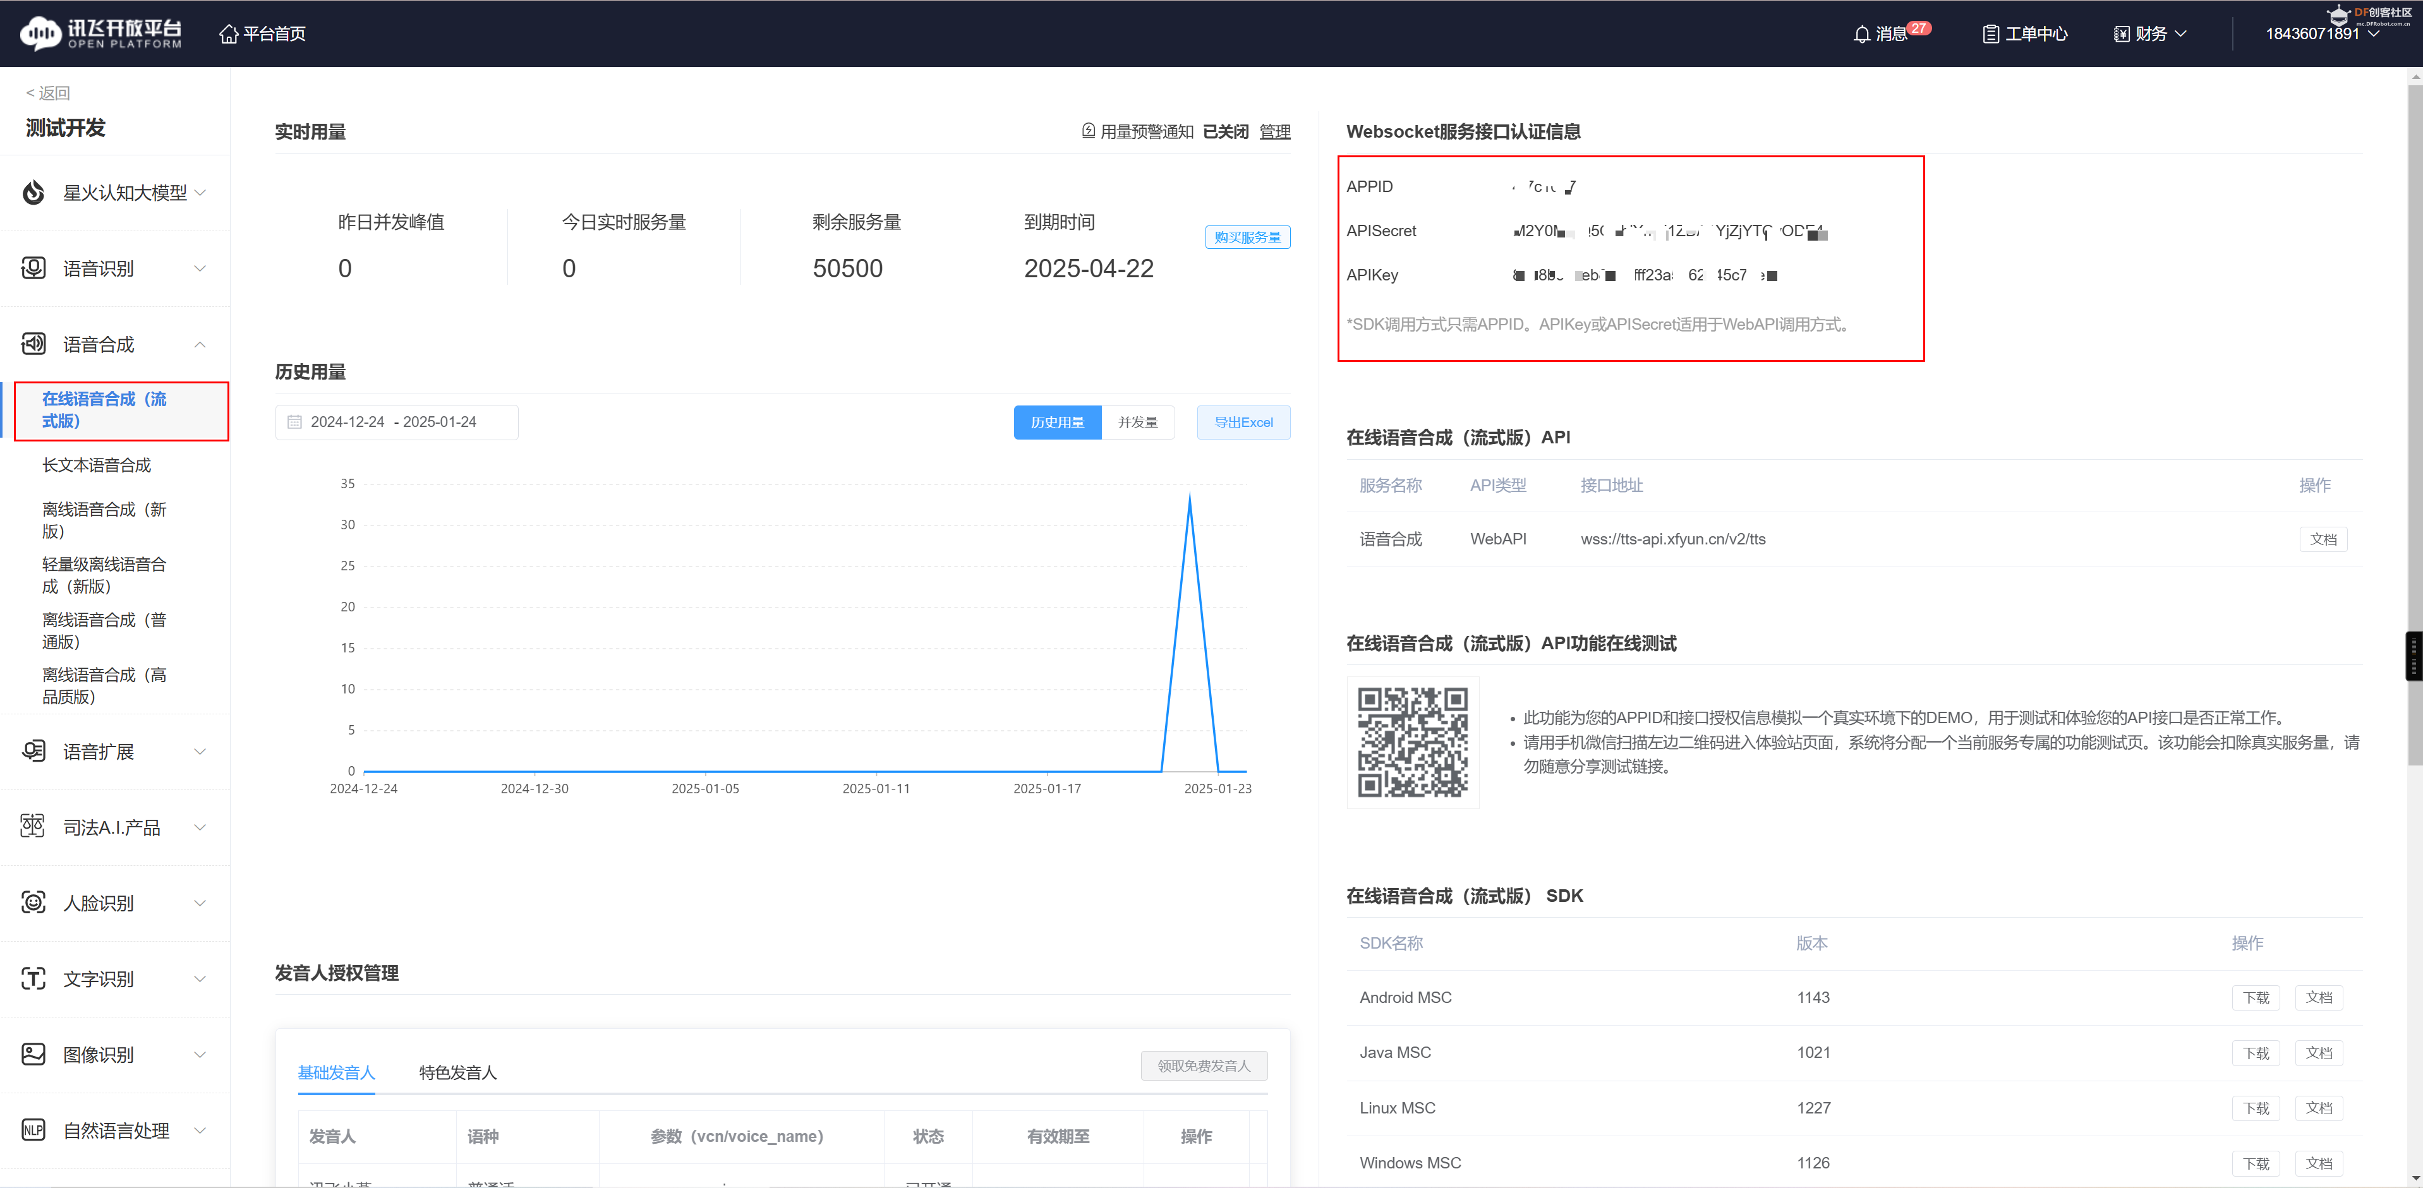Collapse 语音合成 menu chevron
Image resolution: width=2423 pixels, height=1188 pixels.
tap(200, 344)
